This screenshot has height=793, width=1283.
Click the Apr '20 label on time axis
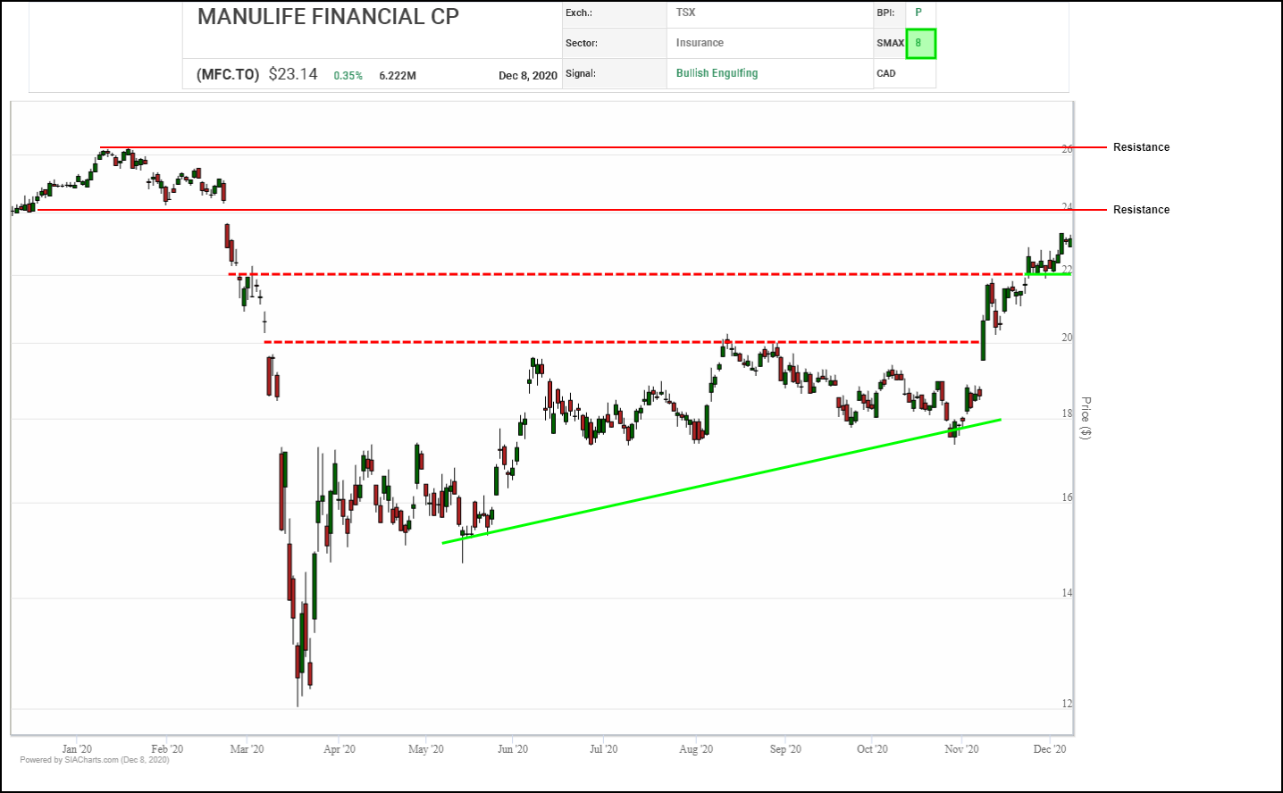coord(339,749)
